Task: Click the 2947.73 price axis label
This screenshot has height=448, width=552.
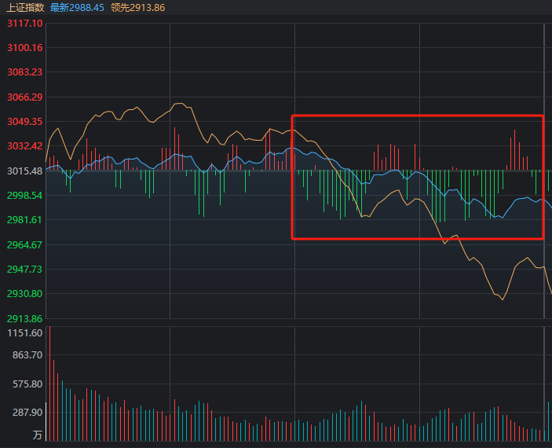Action: (x=24, y=269)
